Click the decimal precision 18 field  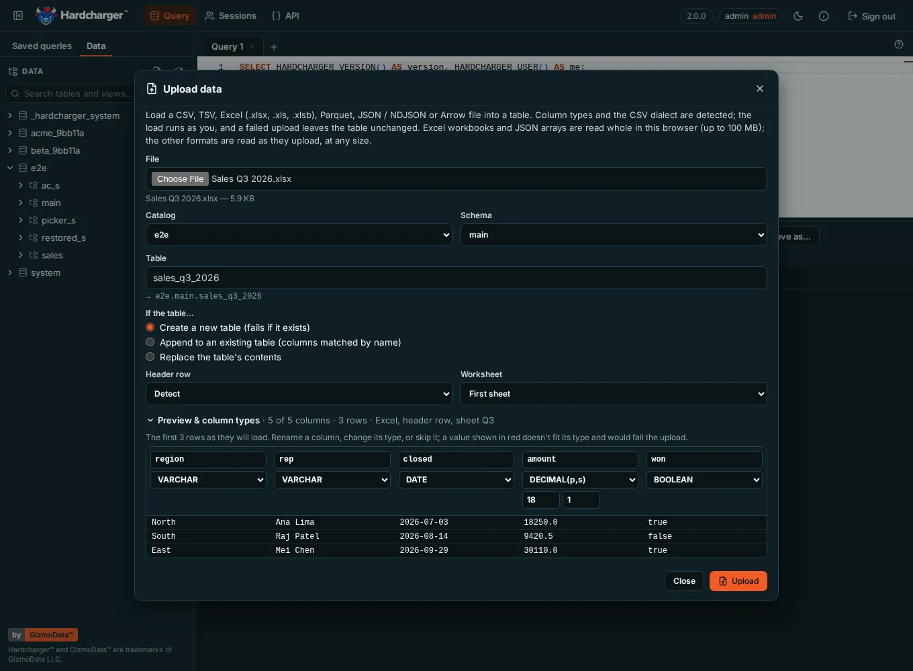click(x=541, y=500)
